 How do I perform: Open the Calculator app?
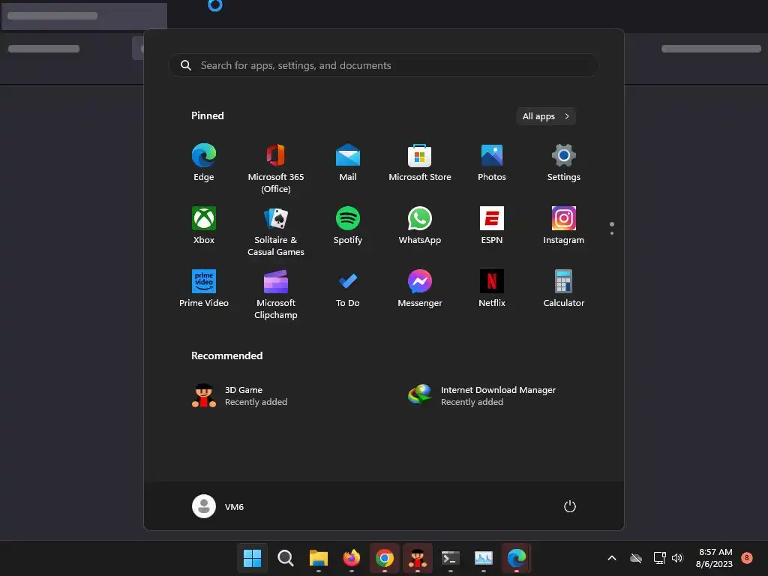(564, 289)
